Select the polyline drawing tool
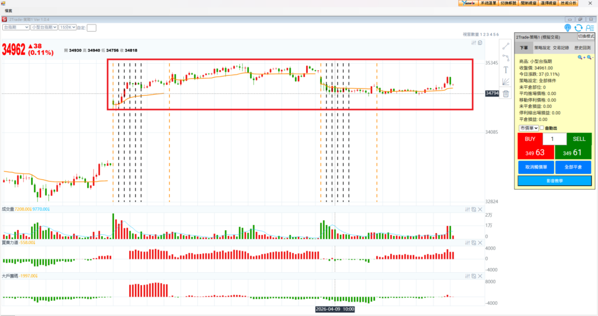The height and width of the screenshot is (316, 598). click(506, 58)
